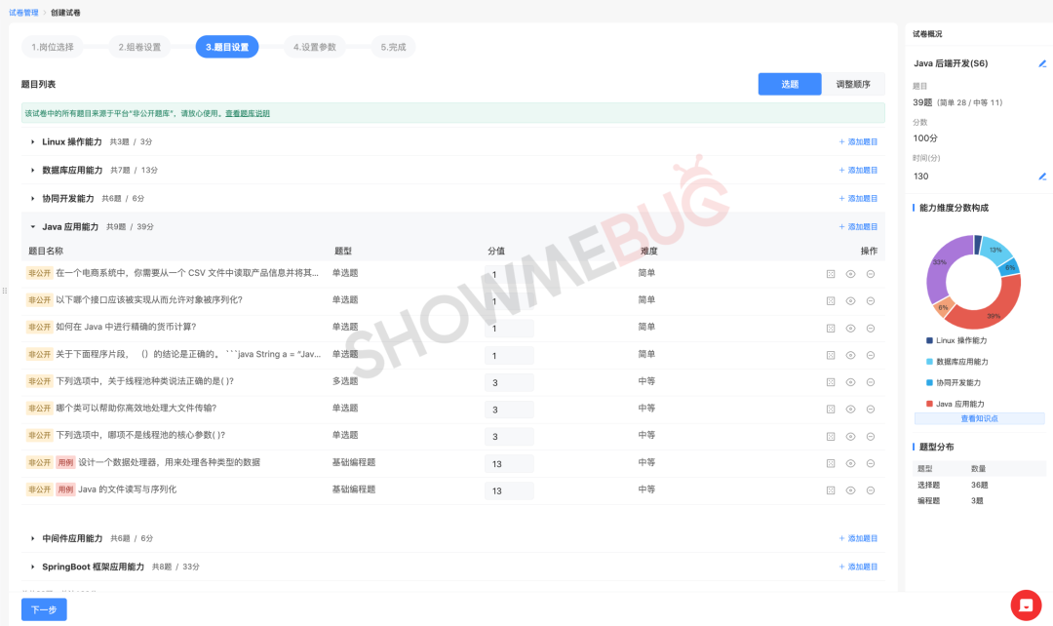Screen dimensions: 1053x626
Task: Go to step 4.设置参数
Action: (314, 47)
